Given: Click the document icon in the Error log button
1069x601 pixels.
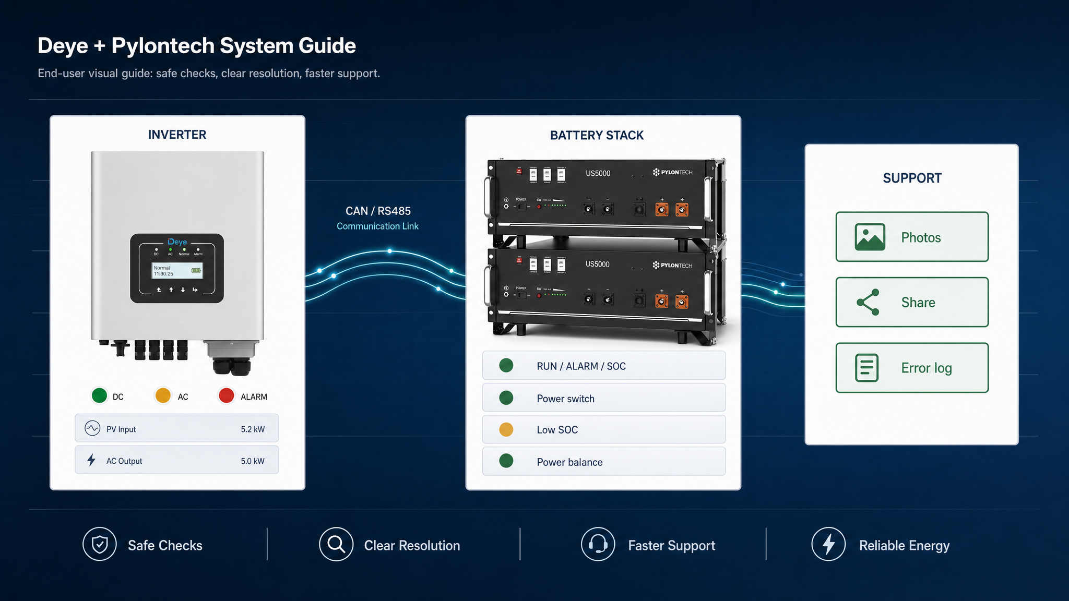Looking at the screenshot, I should click(x=867, y=368).
